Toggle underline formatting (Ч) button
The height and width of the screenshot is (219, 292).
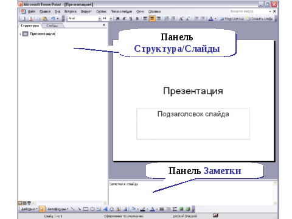tap(131, 18)
